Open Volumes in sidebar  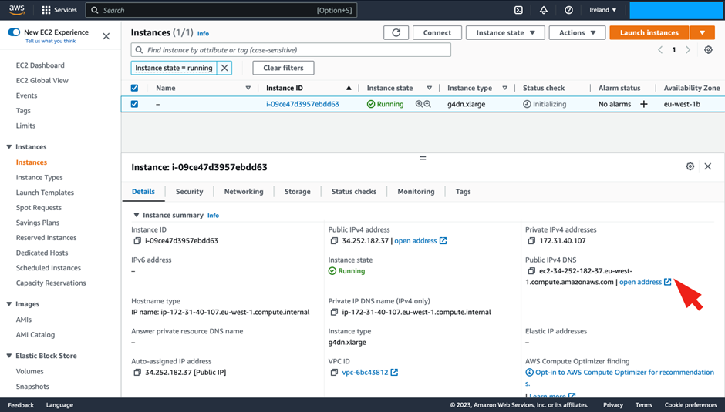pyautogui.click(x=29, y=371)
